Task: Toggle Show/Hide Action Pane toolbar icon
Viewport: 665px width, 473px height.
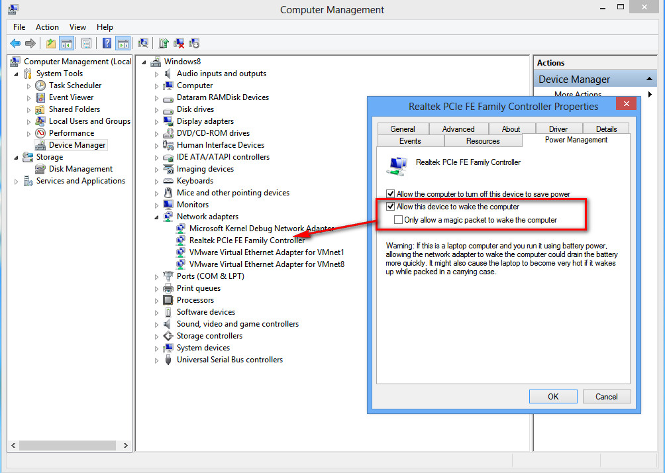Action: click(123, 43)
